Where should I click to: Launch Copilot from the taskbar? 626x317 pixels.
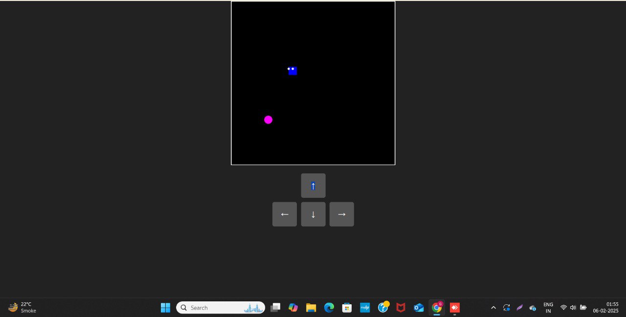(x=293, y=308)
